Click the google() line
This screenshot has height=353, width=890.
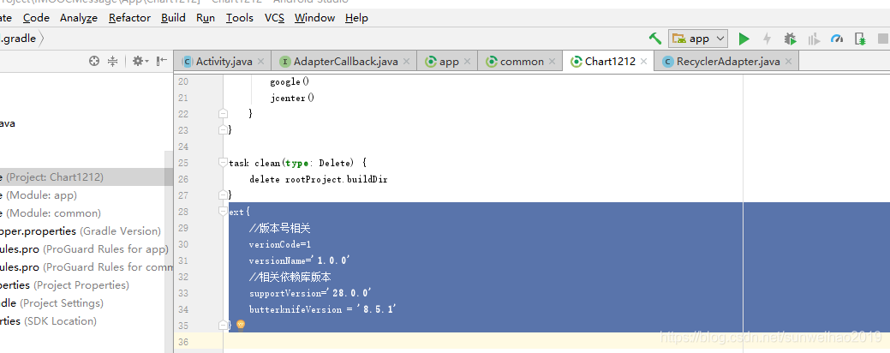pos(289,81)
